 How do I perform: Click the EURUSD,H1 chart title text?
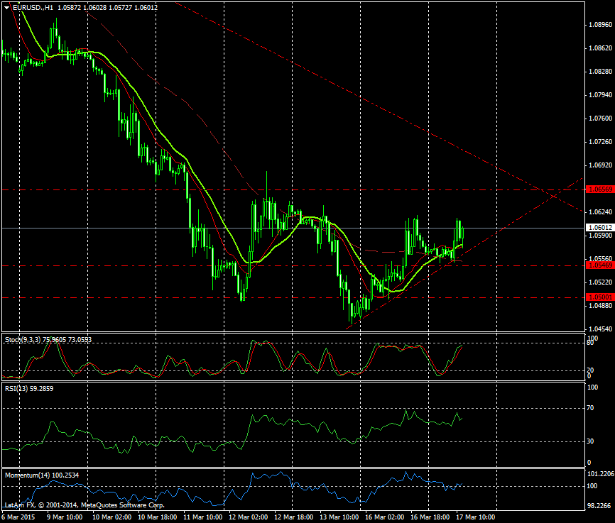click(x=33, y=7)
